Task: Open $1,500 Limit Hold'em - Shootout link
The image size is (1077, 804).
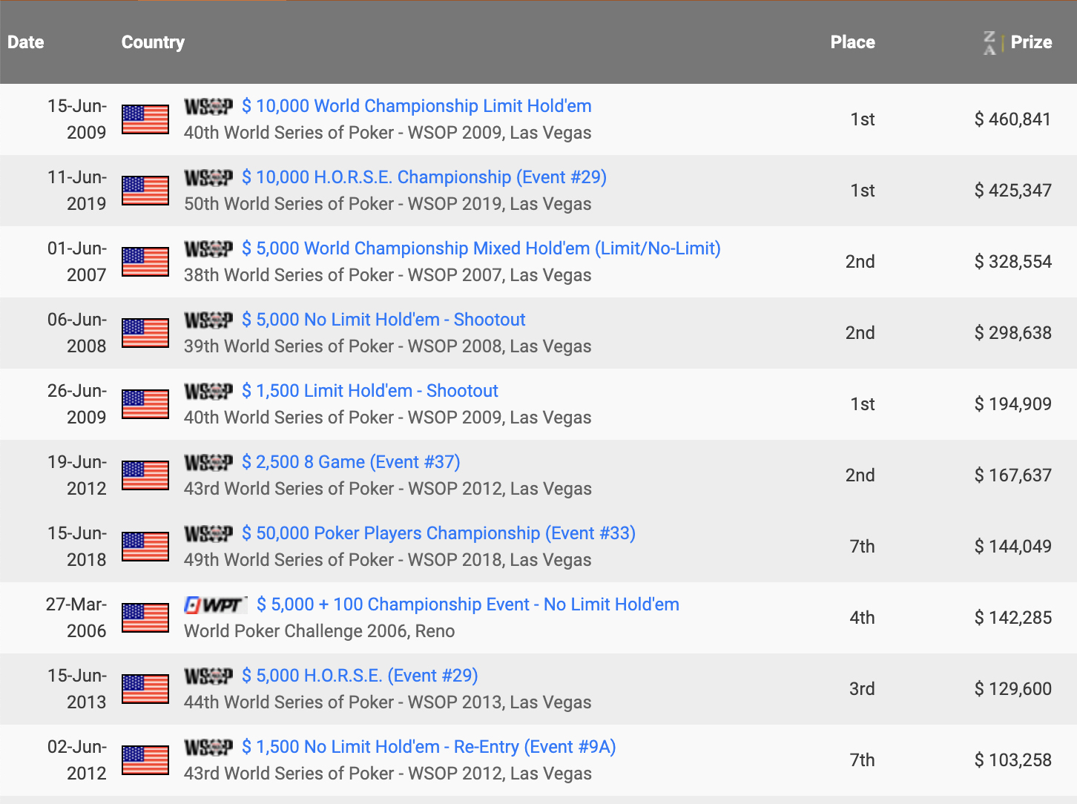Action: coord(369,391)
